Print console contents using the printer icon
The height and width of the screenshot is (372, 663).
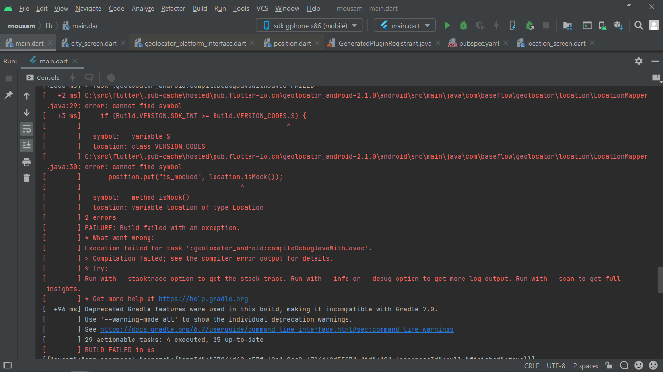tap(27, 162)
